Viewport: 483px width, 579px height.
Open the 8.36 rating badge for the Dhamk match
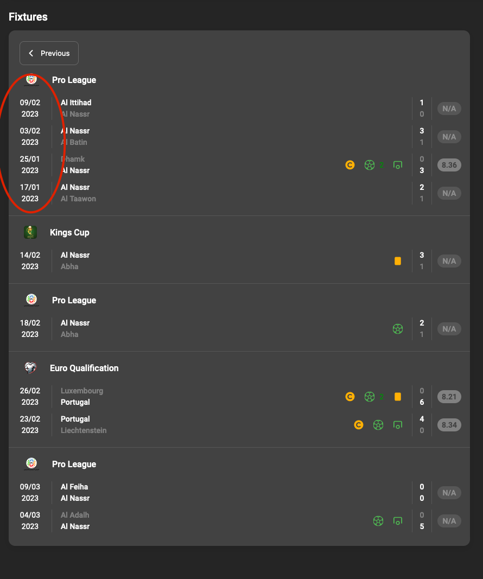(x=449, y=165)
